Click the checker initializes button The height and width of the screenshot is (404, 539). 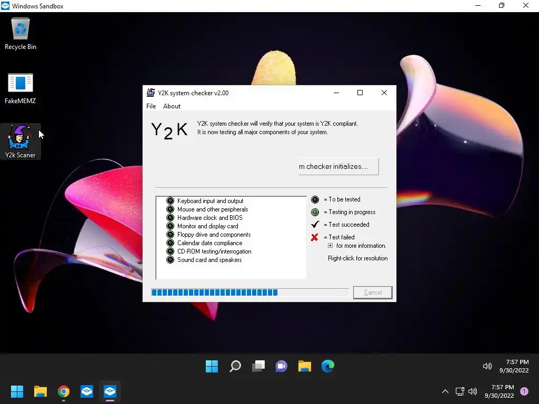coord(338,166)
